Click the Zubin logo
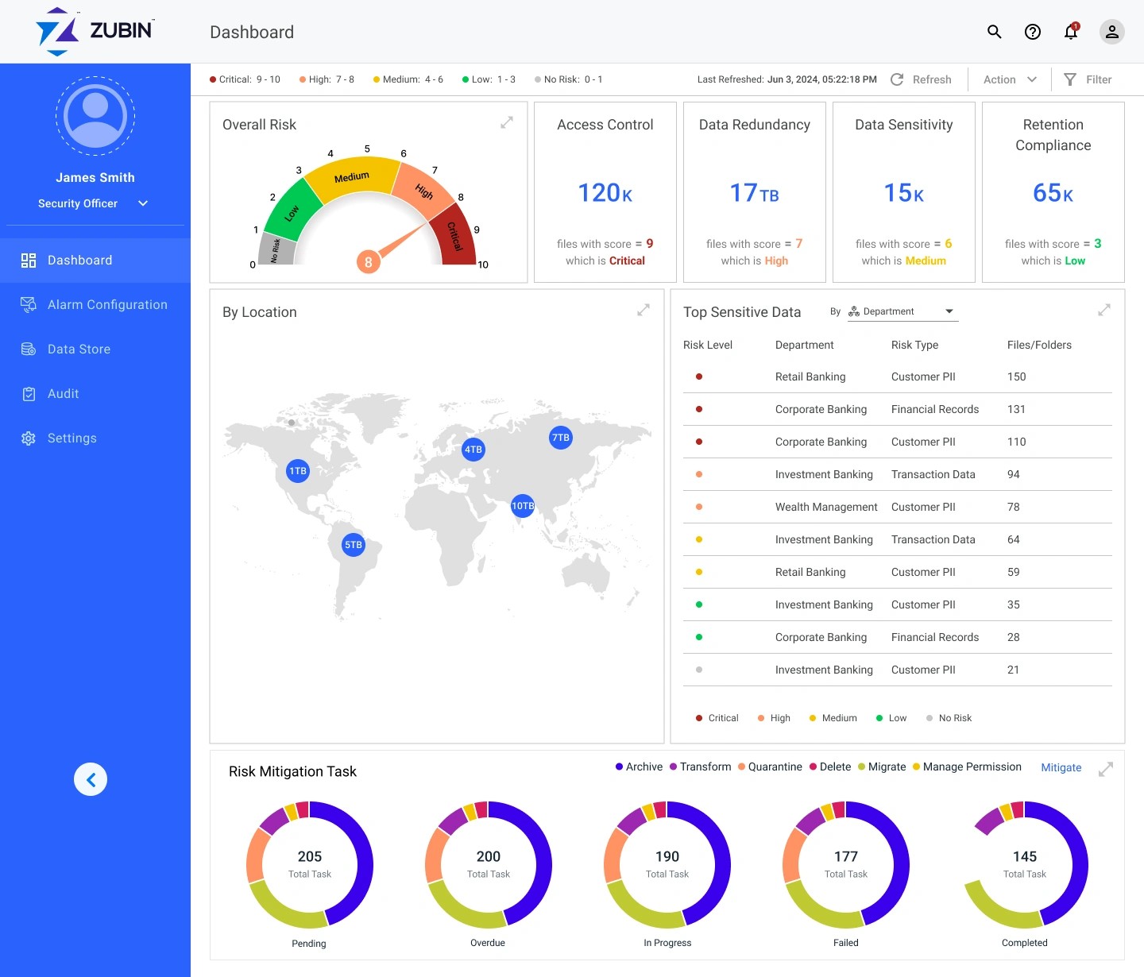 coord(95,32)
